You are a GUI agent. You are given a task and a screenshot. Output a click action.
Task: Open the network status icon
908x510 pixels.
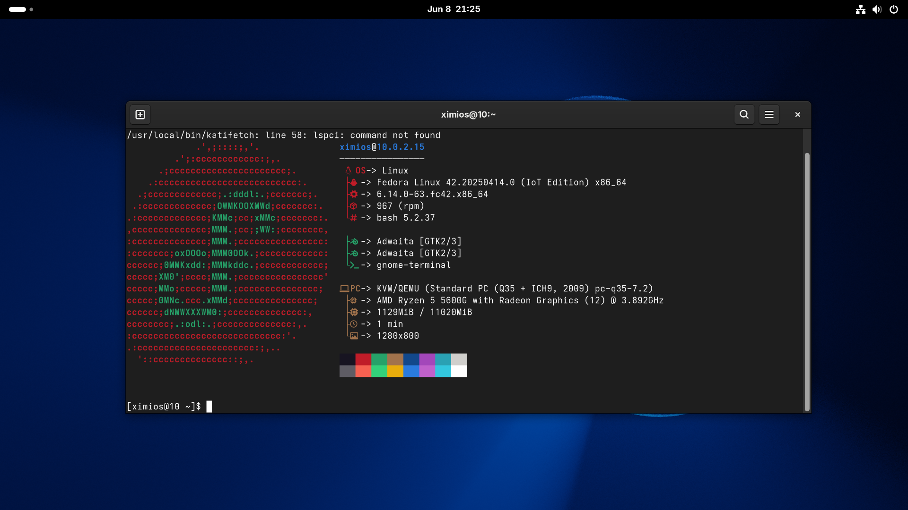860,9
